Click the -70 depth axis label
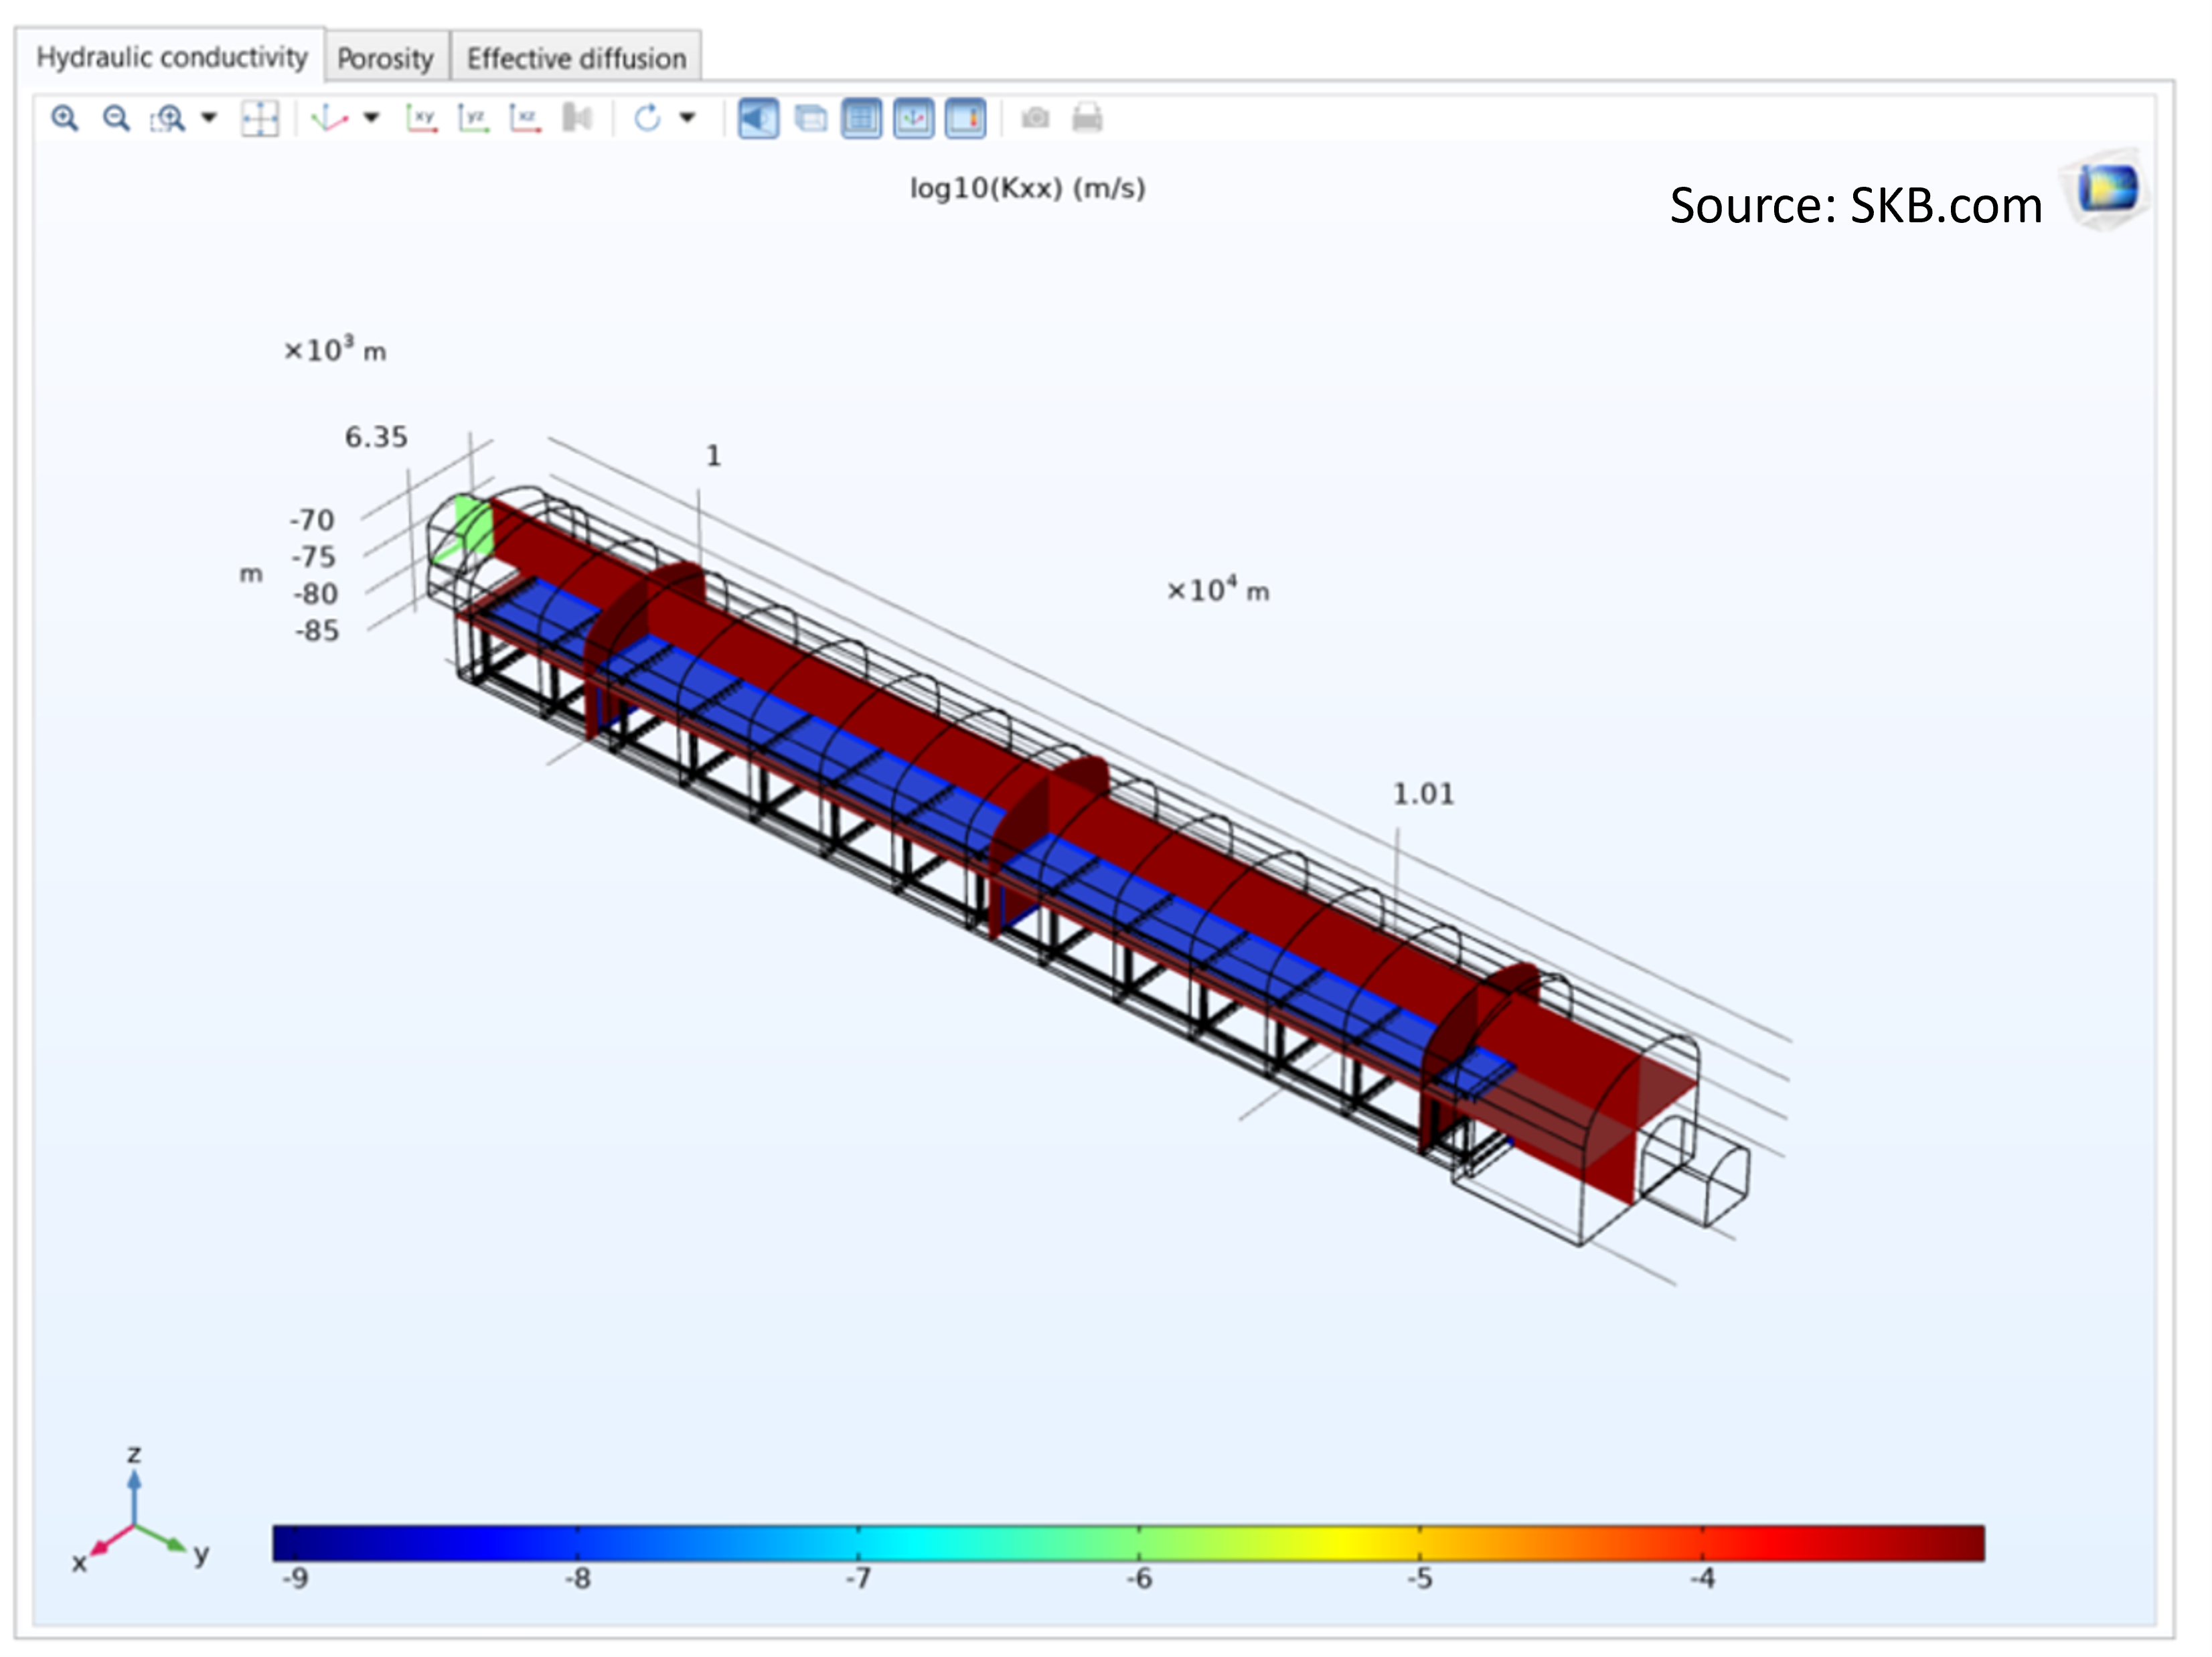The height and width of the screenshot is (1657, 2212). (x=312, y=520)
